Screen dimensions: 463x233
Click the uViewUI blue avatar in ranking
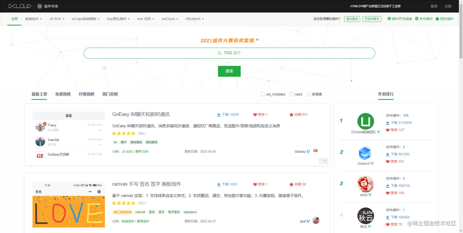point(366,153)
